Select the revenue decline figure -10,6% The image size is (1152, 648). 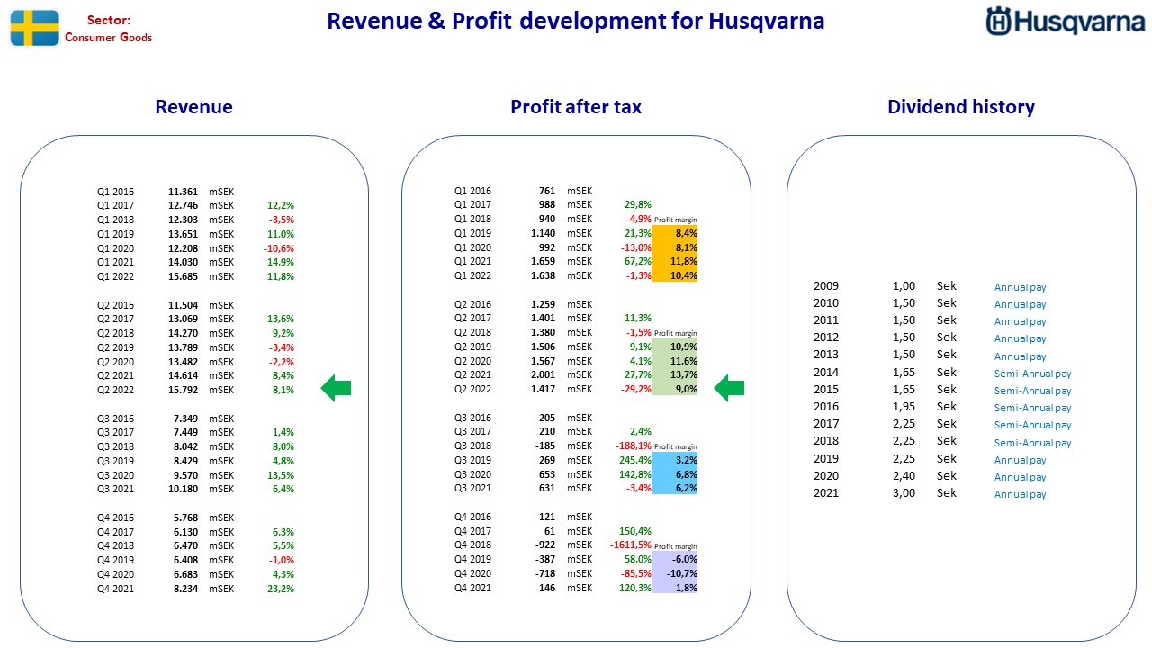coord(279,248)
